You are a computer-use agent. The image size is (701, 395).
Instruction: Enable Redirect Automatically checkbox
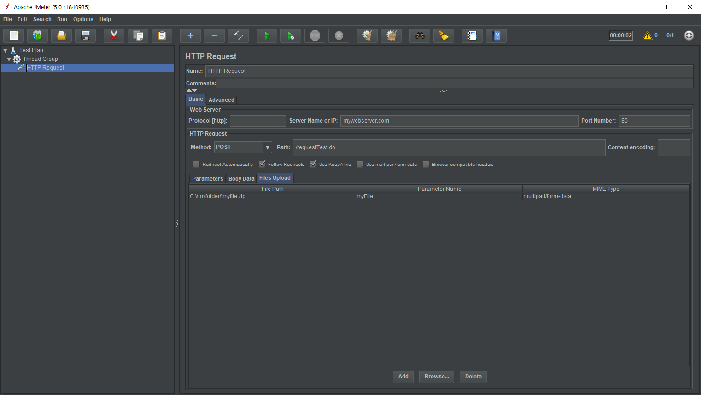point(196,164)
